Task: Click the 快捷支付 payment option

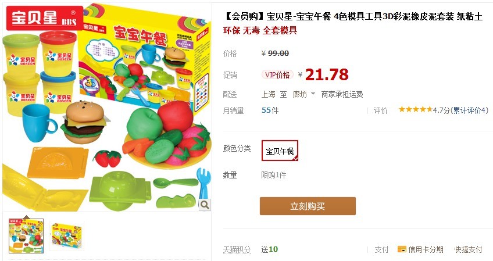Action: [468, 250]
